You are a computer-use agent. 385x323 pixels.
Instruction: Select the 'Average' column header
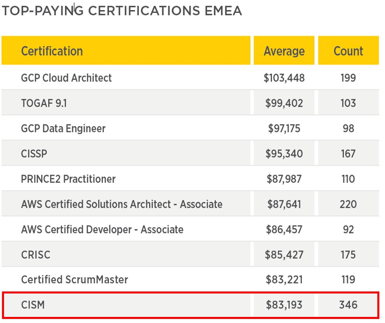point(284,51)
